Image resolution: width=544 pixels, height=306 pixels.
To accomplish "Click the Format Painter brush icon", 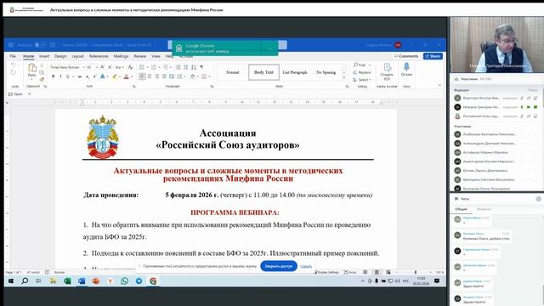I will pyautogui.click(x=42, y=79).
